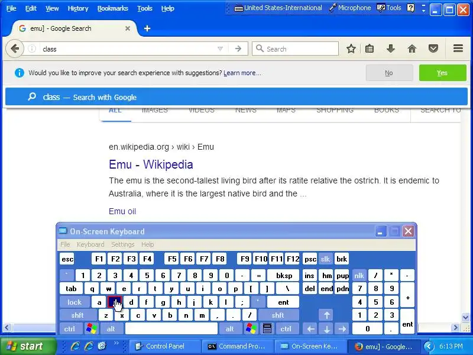The image size is (473, 355).
Task: Select class — Search with Google suggestion
Action: click(x=237, y=97)
